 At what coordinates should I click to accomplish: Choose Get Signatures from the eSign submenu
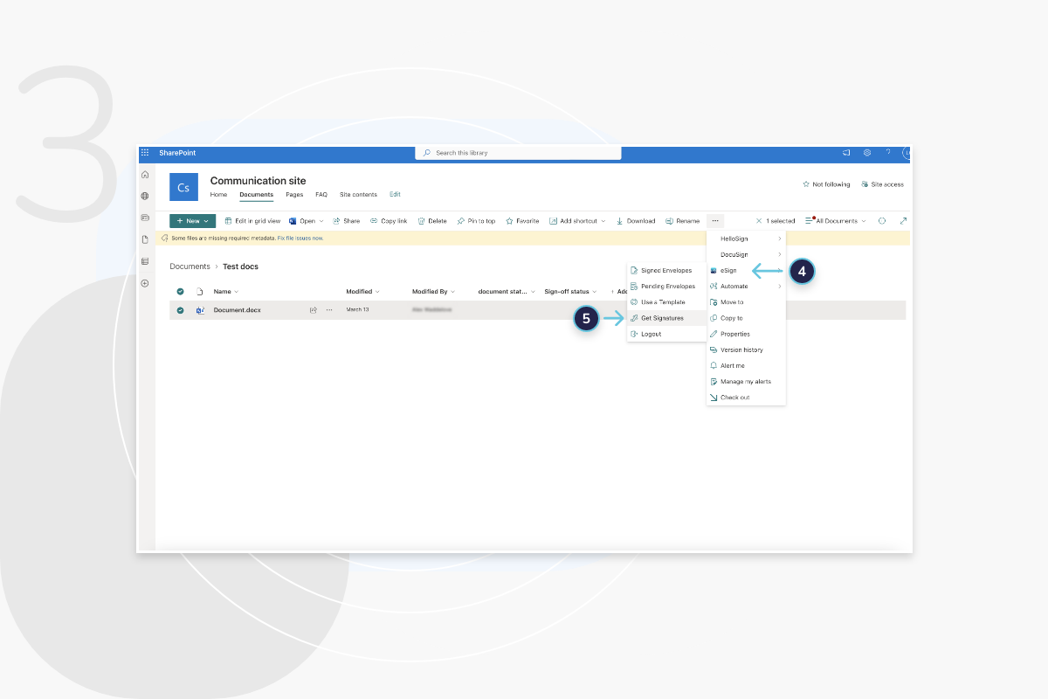tap(664, 317)
